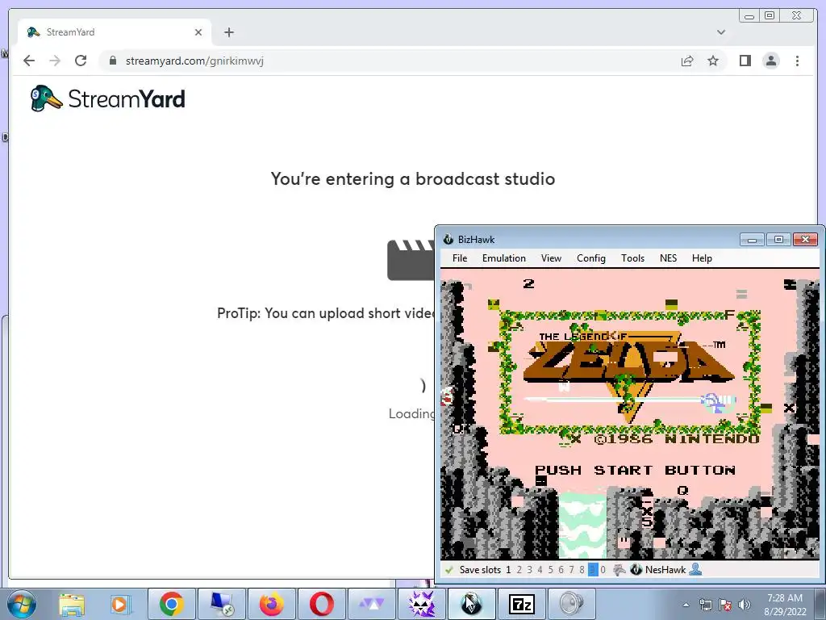Click the share page icon in Chrome
Viewport: 826px width, 620px height.
tap(687, 61)
